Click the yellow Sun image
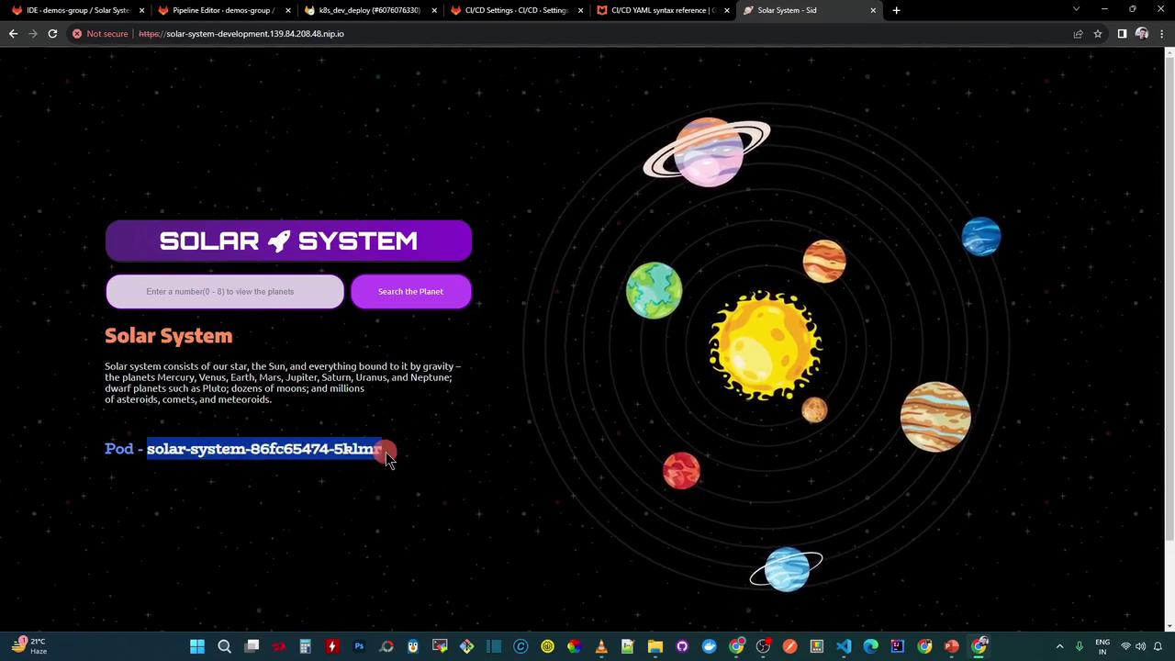Viewport: 1175px width, 661px height. (x=766, y=345)
